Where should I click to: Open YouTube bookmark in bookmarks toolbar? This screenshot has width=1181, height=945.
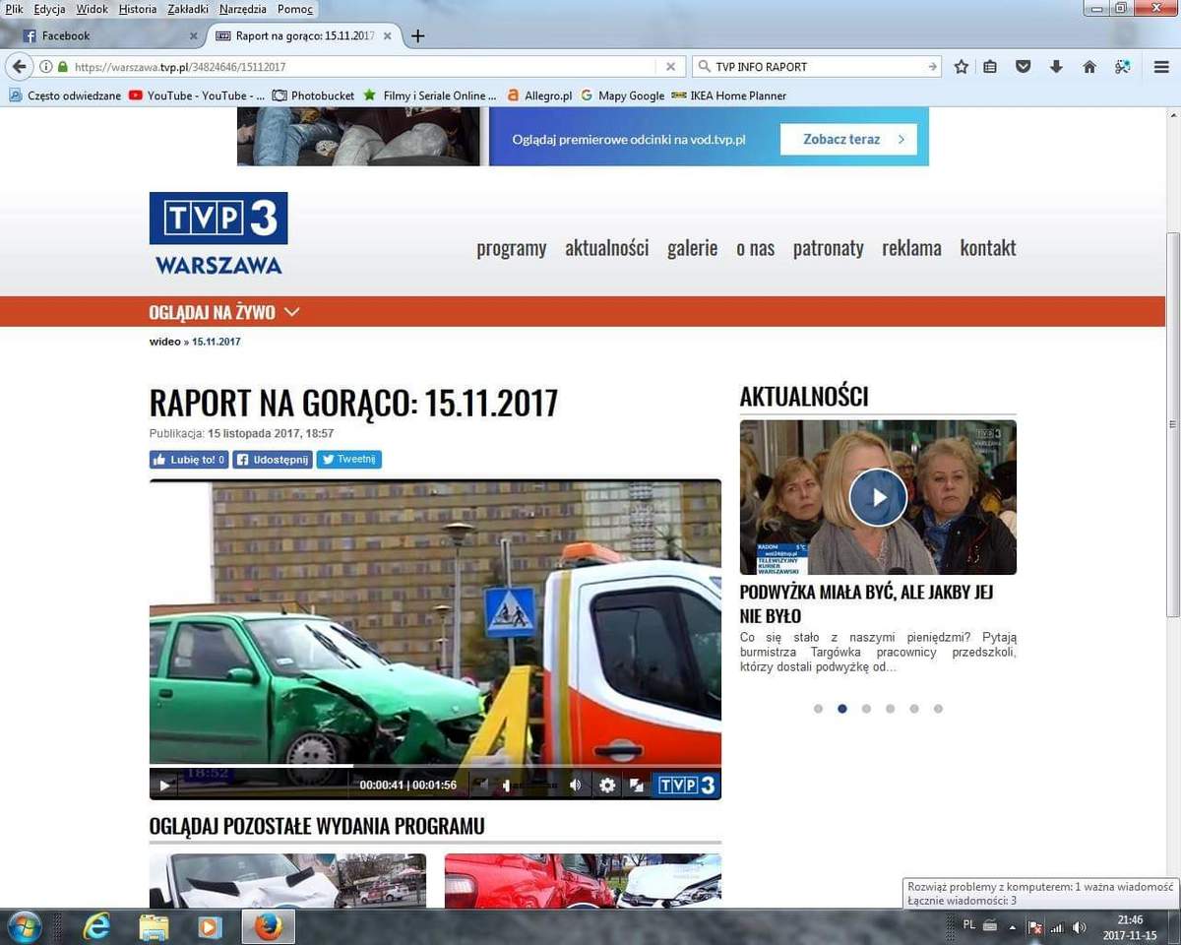tap(196, 95)
